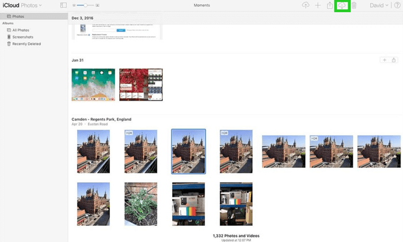Click the add button for Jan 31 moment
403x242 pixels.
pyautogui.click(x=384, y=60)
